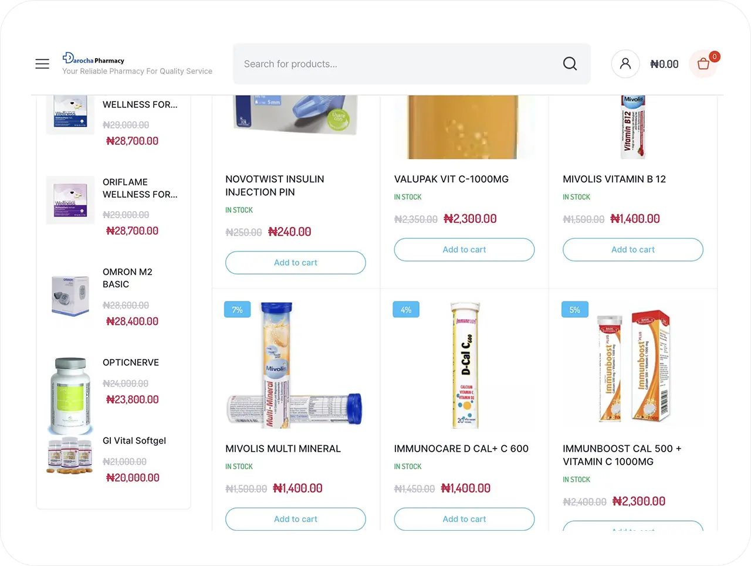Open the user account icon
This screenshot has width=751, height=566.
625,64
